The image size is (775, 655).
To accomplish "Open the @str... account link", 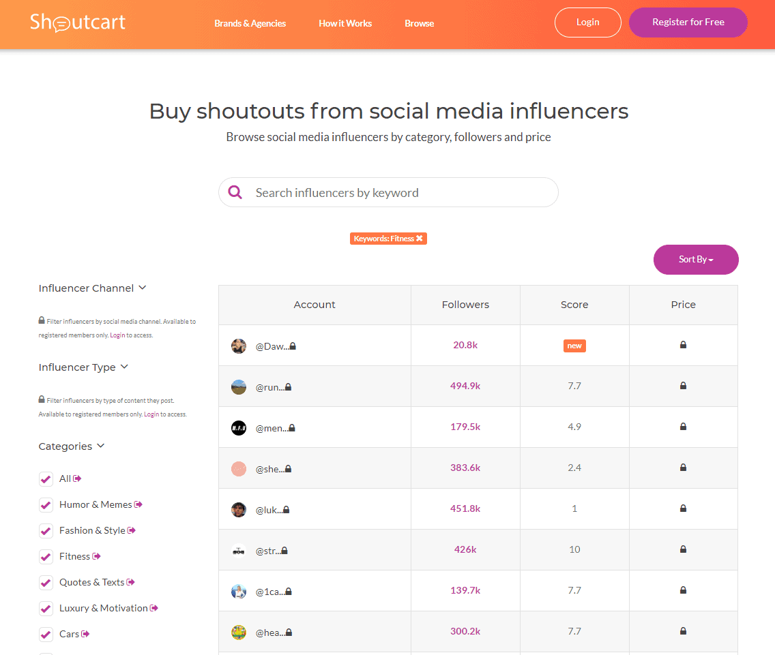I will pos(268,551).
